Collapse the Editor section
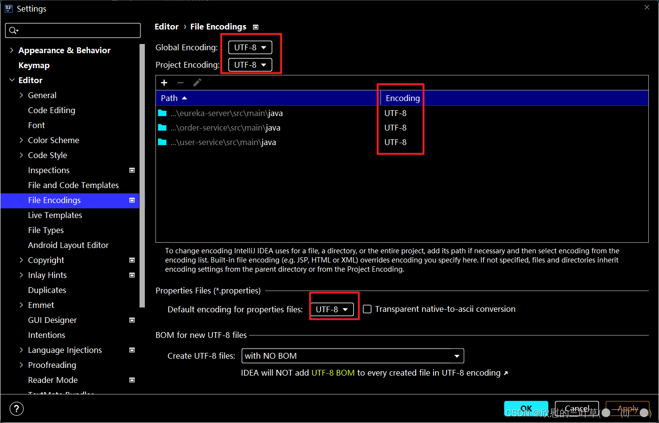 (12, 80)
